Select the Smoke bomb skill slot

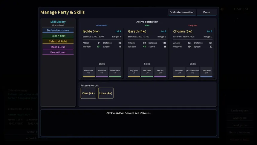pyautogui.click(x=115, y=72)
